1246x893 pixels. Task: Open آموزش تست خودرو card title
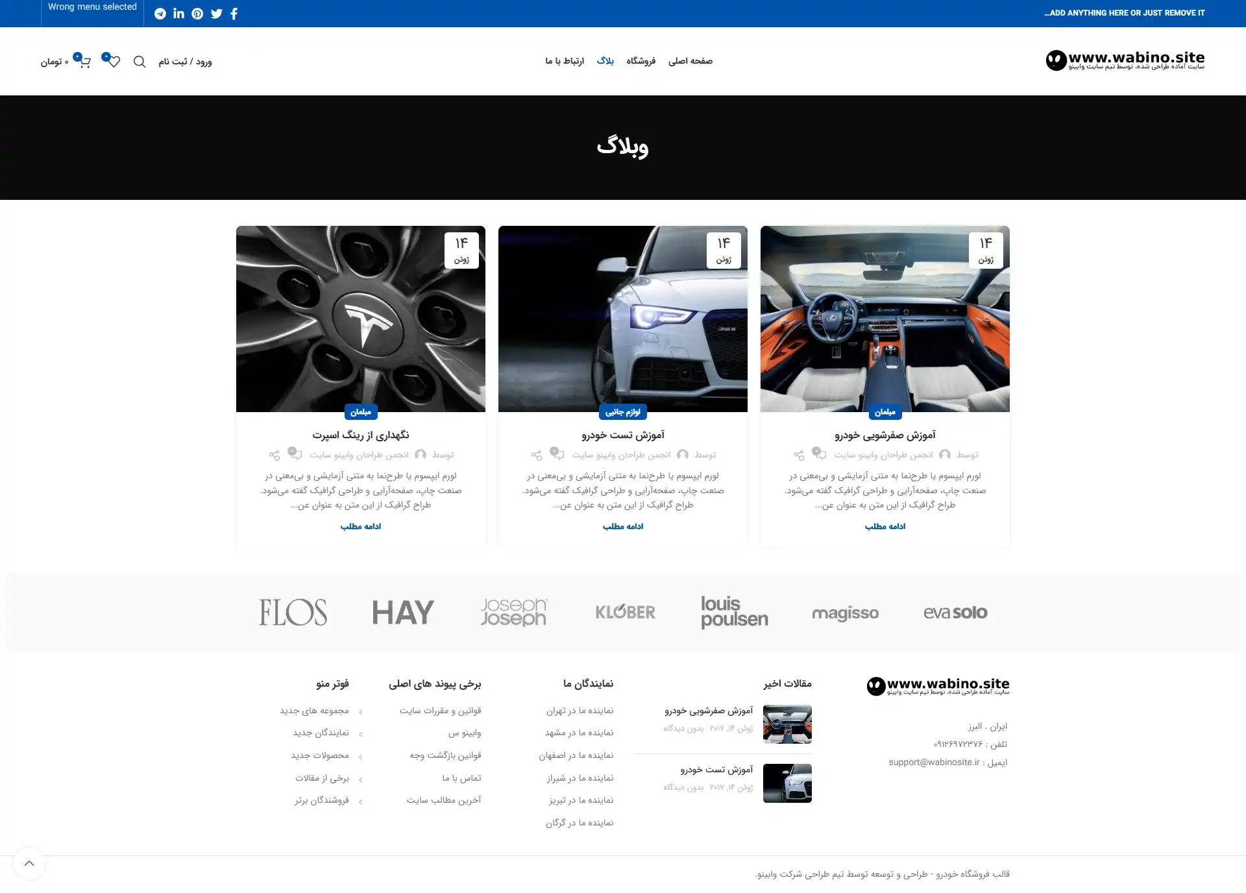tap(623, 435)
